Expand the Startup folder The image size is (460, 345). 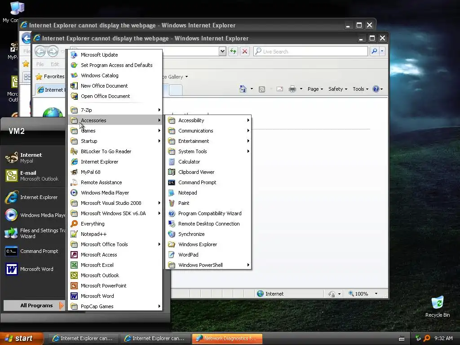click(115, 141)
